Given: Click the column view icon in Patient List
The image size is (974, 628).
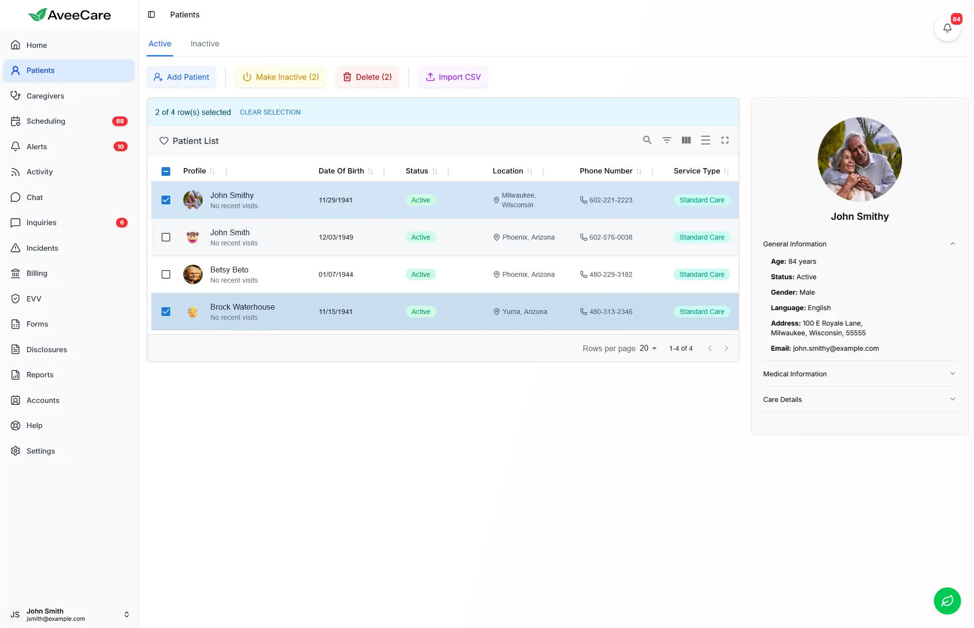Looking at the screenshot, I should (x=686, y=140).
